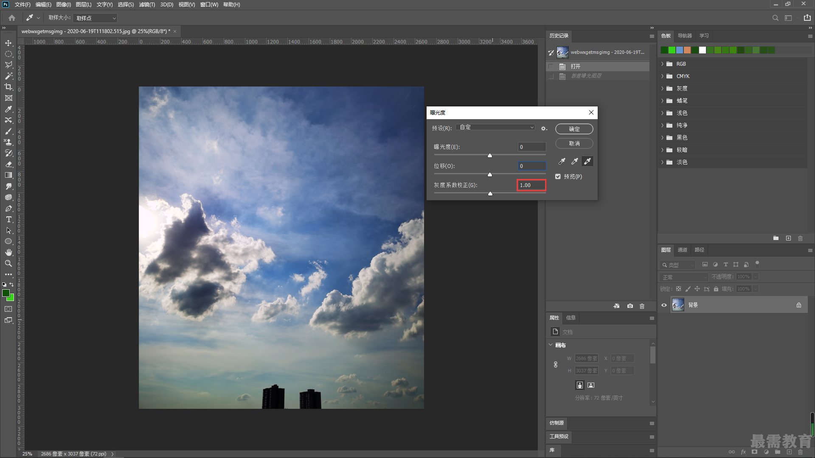
Task: Select the 打开 history state
Action: coord(598,67)
